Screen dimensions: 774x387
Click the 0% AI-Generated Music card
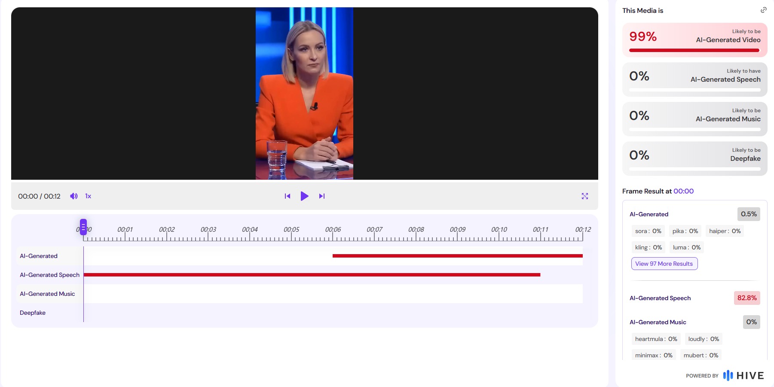click(694, 119)
